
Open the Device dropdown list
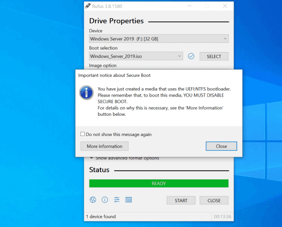[159, 38]
